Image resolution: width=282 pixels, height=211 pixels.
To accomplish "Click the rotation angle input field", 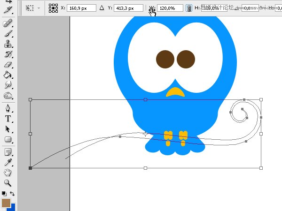I will point(250,8).
